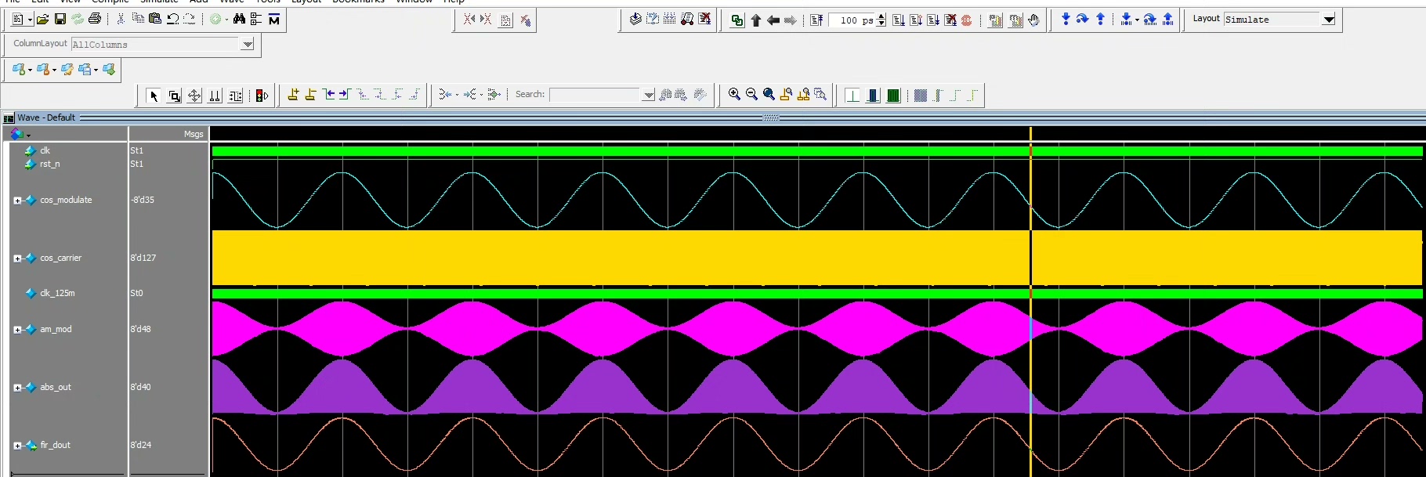Toggle the two-cursor mode button
Image resolution: width=1426 pixels, height=477 pixels.
[215, 96]
